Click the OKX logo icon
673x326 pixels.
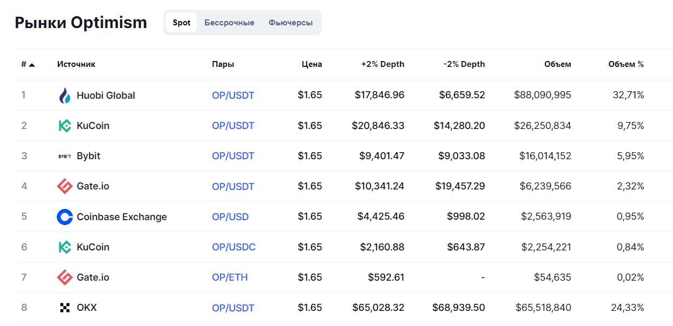[65, 308]
